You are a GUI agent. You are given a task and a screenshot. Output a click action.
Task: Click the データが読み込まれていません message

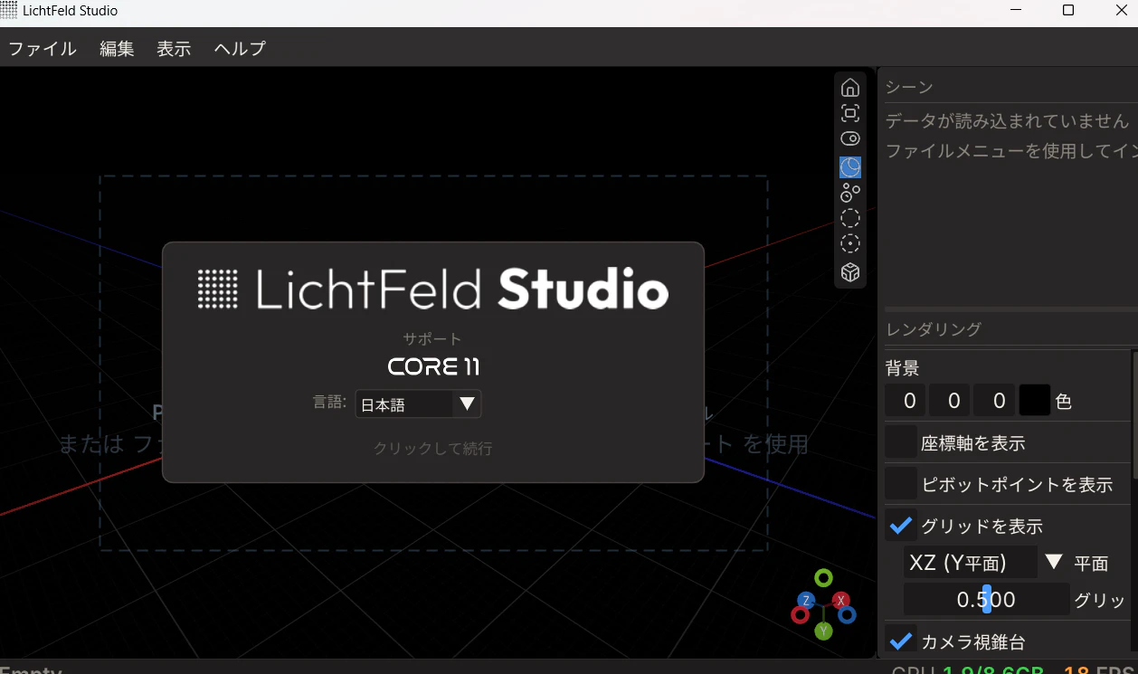pos(1007,120)
